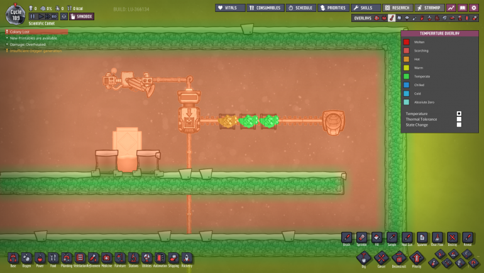Select the sandbox Sample tool
Viewport: 484px width, 273px height.
[392, 238]
